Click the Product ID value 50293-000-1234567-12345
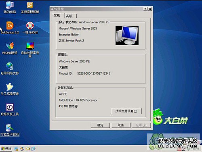 94,73
